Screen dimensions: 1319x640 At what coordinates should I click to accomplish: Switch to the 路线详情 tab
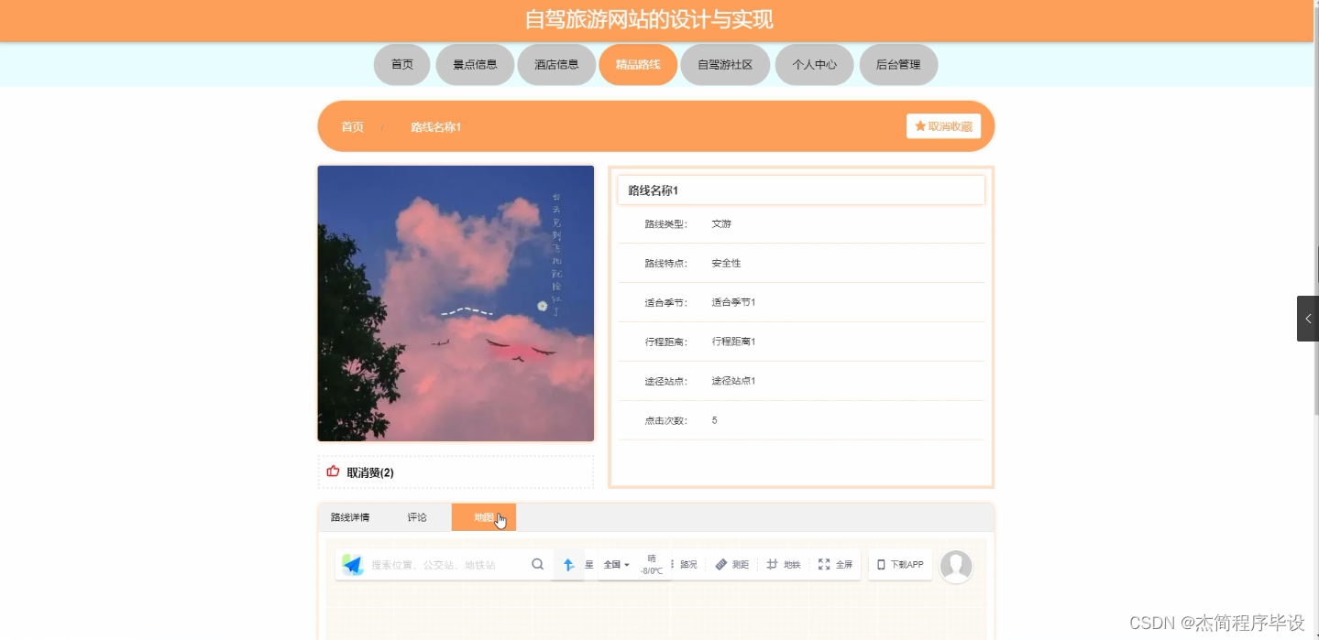(x=349, y=516)
